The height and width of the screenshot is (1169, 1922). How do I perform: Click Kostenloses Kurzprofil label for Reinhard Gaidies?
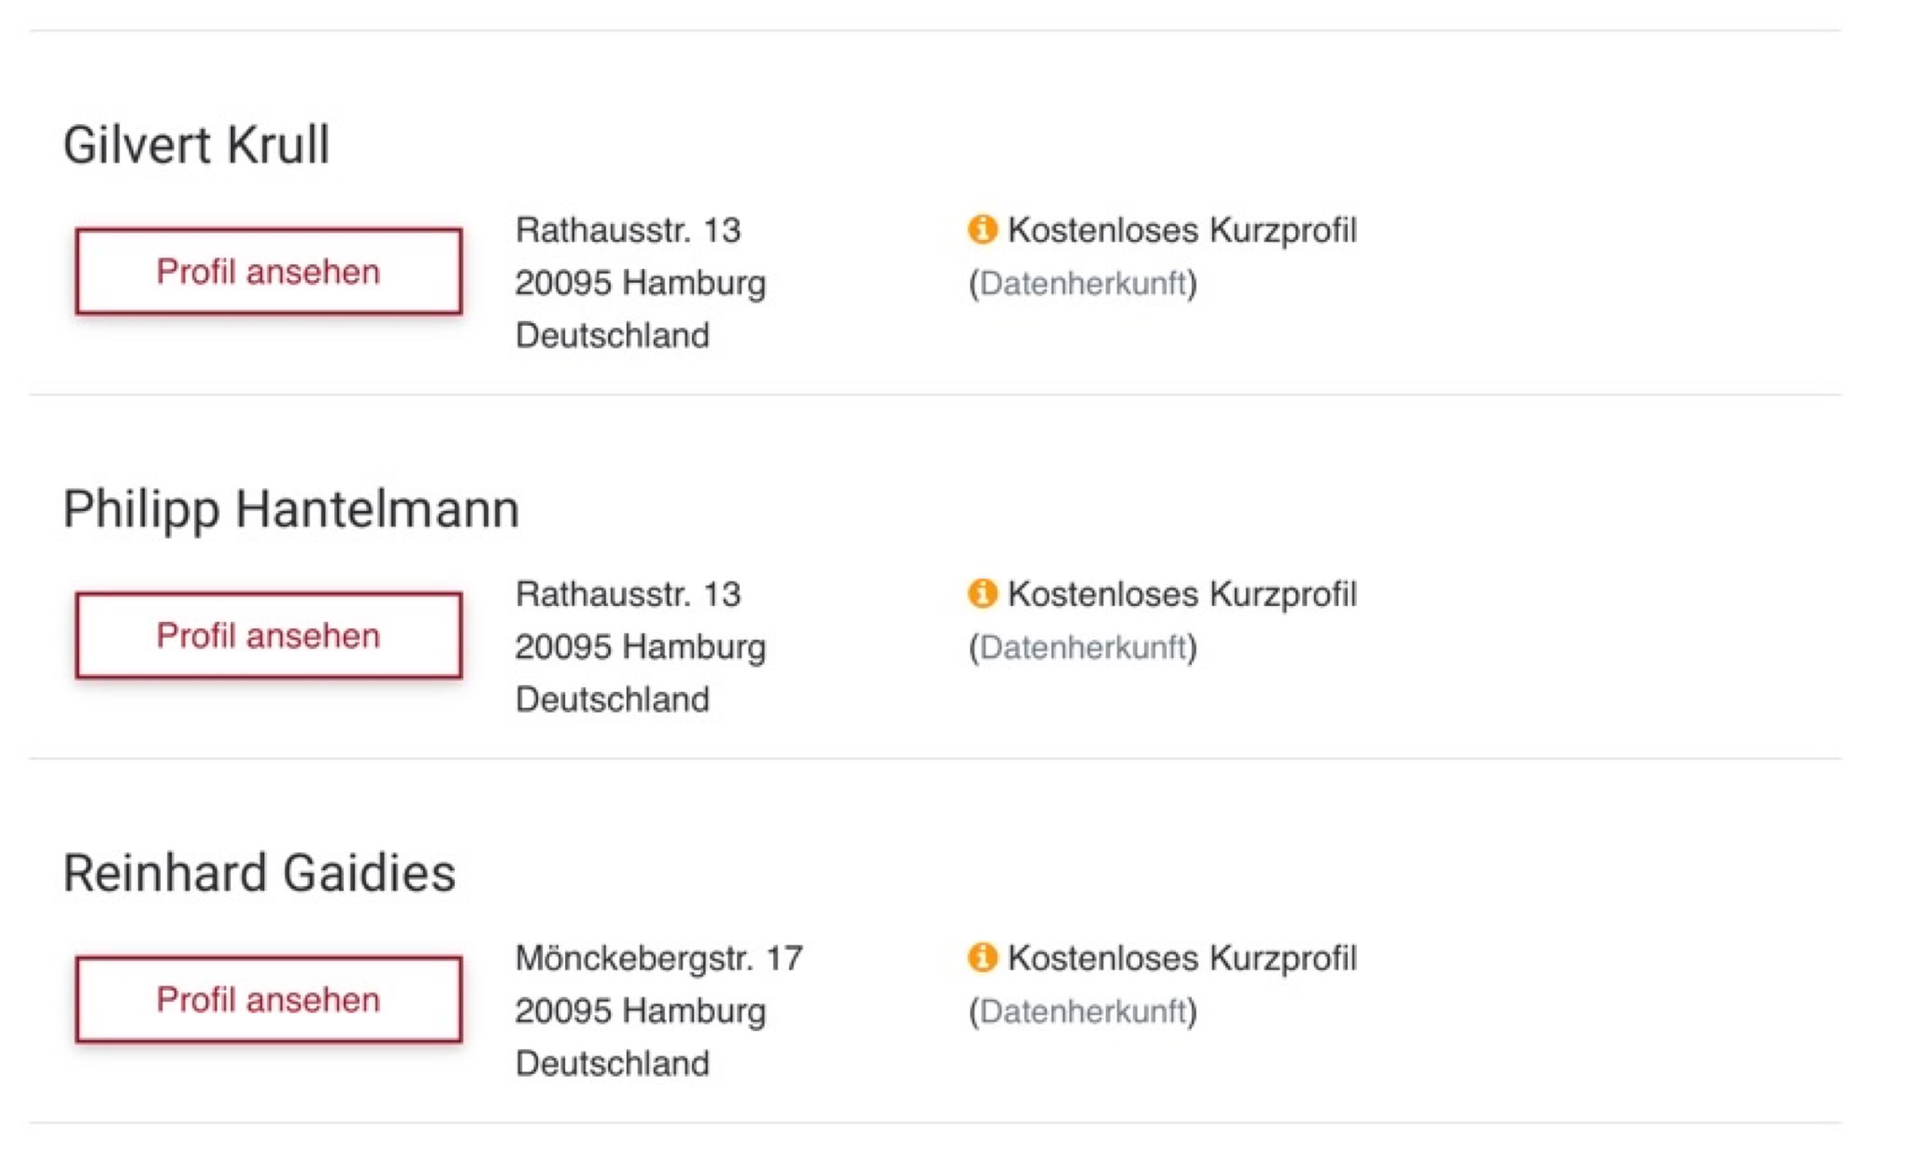pos(1181,958)
